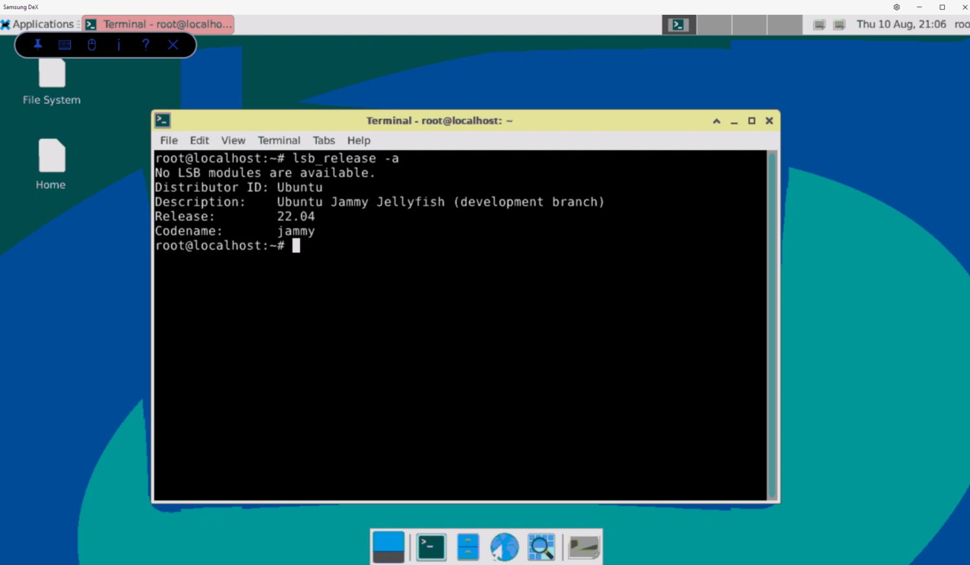
Task: Close the Terminal window
Action: click(x=769, y=121)
